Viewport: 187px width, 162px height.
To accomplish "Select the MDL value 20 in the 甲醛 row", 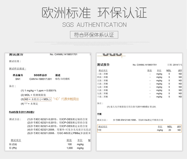I will pyautogui.click(x=170, y=130).
